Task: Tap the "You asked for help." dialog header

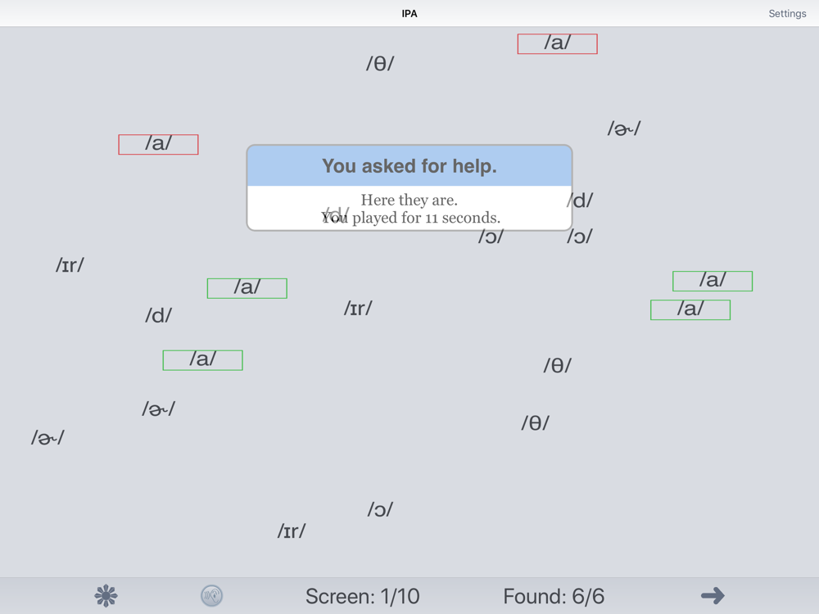Action: [x=409, y=166]
